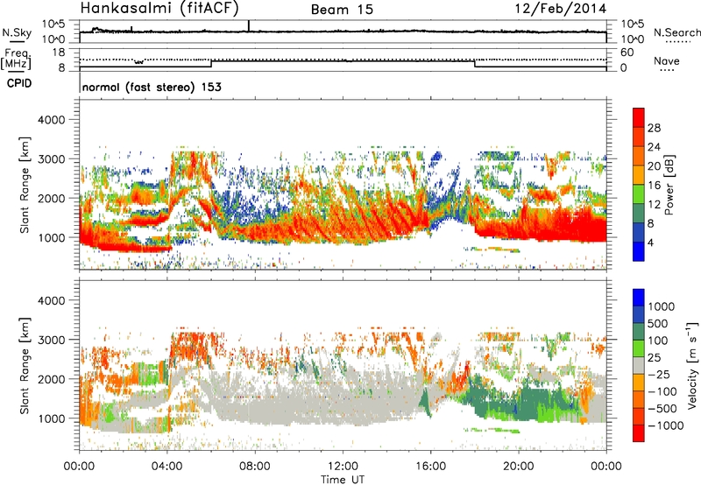Image resolution: width=701 pixels, height=485 pixels.
Task: Click the 'CPID' label
Action: click(19, 83)
